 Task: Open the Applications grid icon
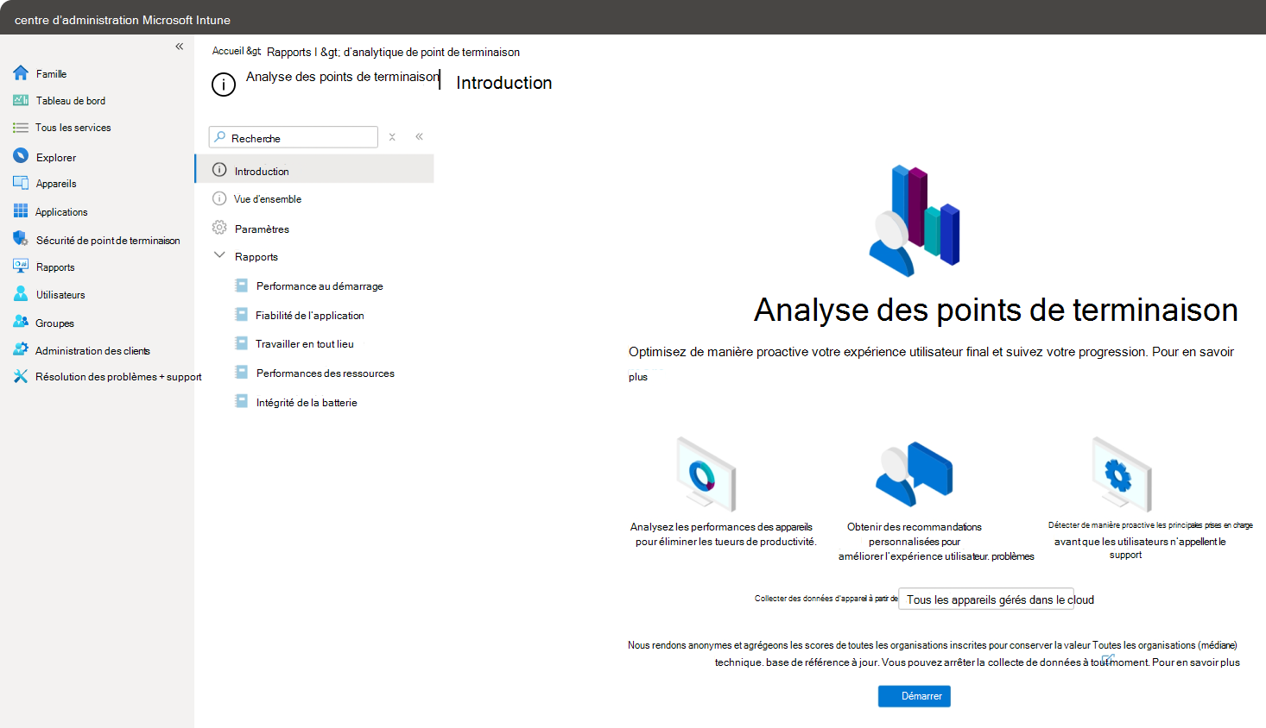pyautogui.click(x=21, y=211)
